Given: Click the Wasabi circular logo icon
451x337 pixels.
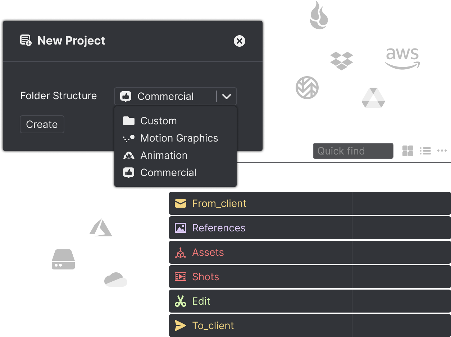Looking at the screenshot, I should click(x=307, y=88).
